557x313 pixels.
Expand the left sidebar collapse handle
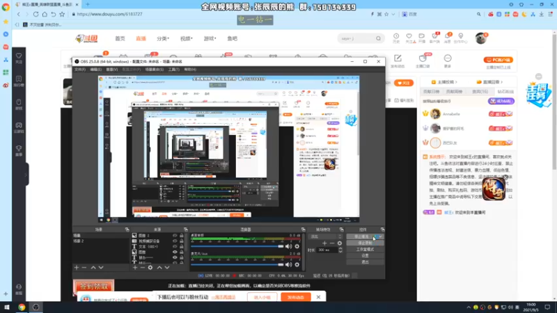pos(26,175)
